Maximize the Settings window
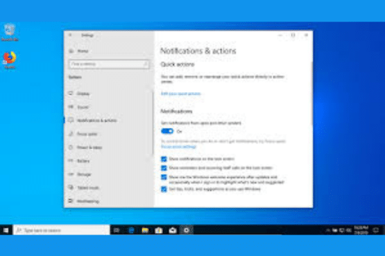This screenshot has width=385, height=256. coord(293,35)
